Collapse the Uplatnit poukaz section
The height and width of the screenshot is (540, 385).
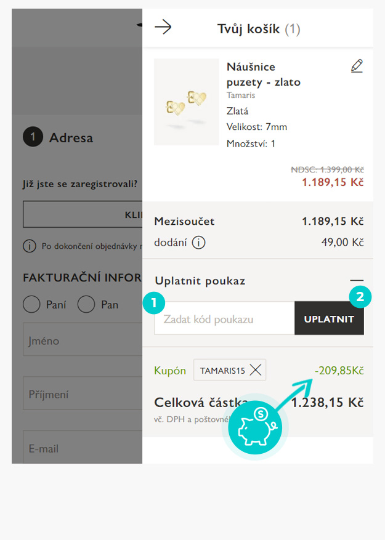(x=356, y=281)
